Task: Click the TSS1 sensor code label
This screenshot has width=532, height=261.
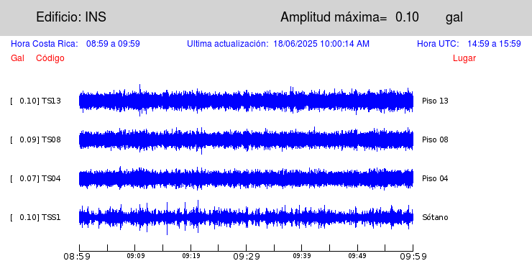Action: (51, 217)
